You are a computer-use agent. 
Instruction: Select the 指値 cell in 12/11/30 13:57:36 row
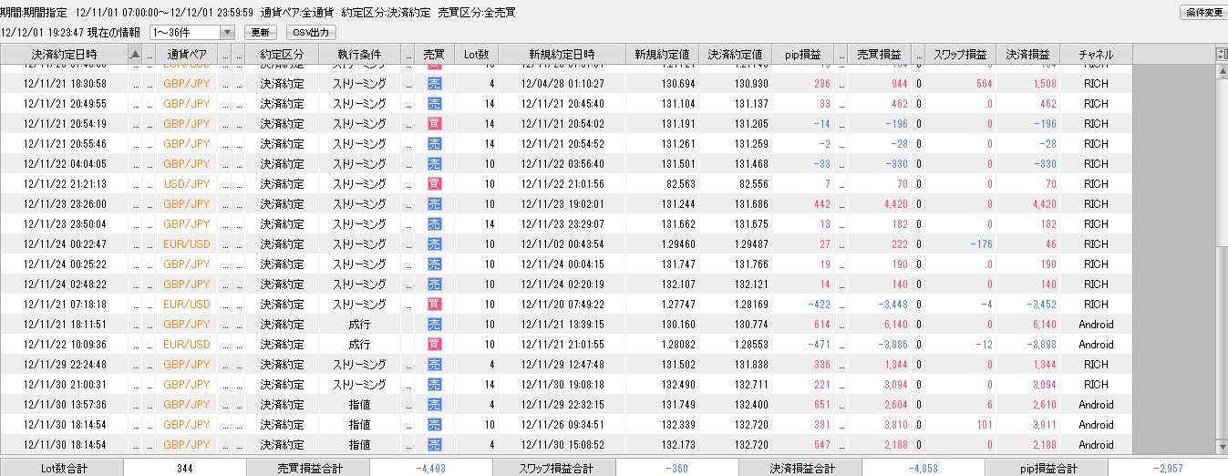click(x=359, y=404)
